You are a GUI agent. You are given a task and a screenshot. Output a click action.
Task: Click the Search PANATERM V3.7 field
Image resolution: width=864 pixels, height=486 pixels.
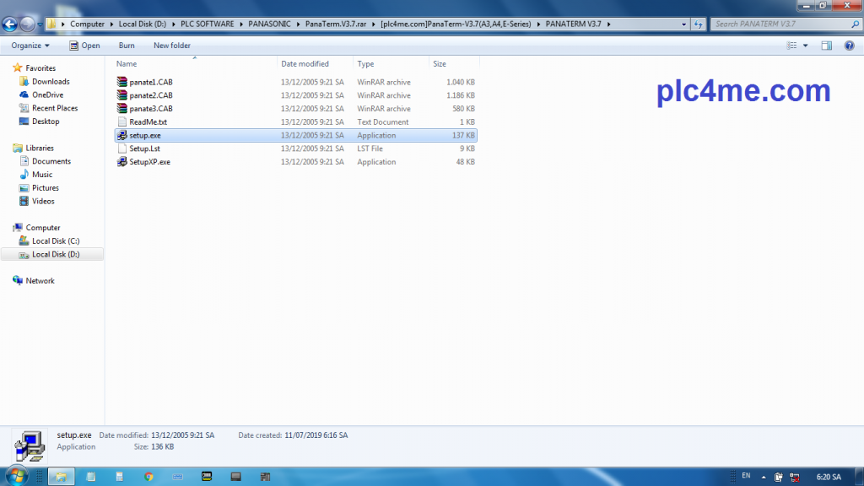(776, 24)
